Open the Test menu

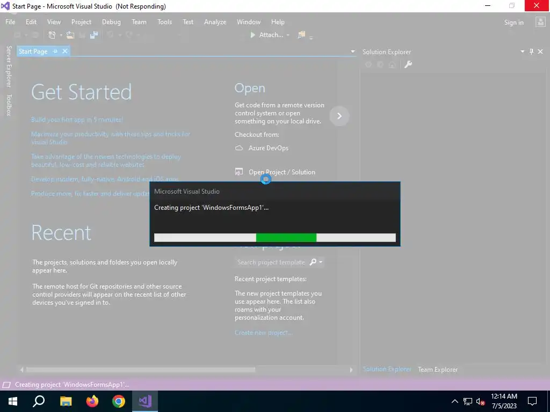188,21
